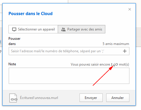Click the Pousser dans le Cloud title
141x110 pixels.
30,14
